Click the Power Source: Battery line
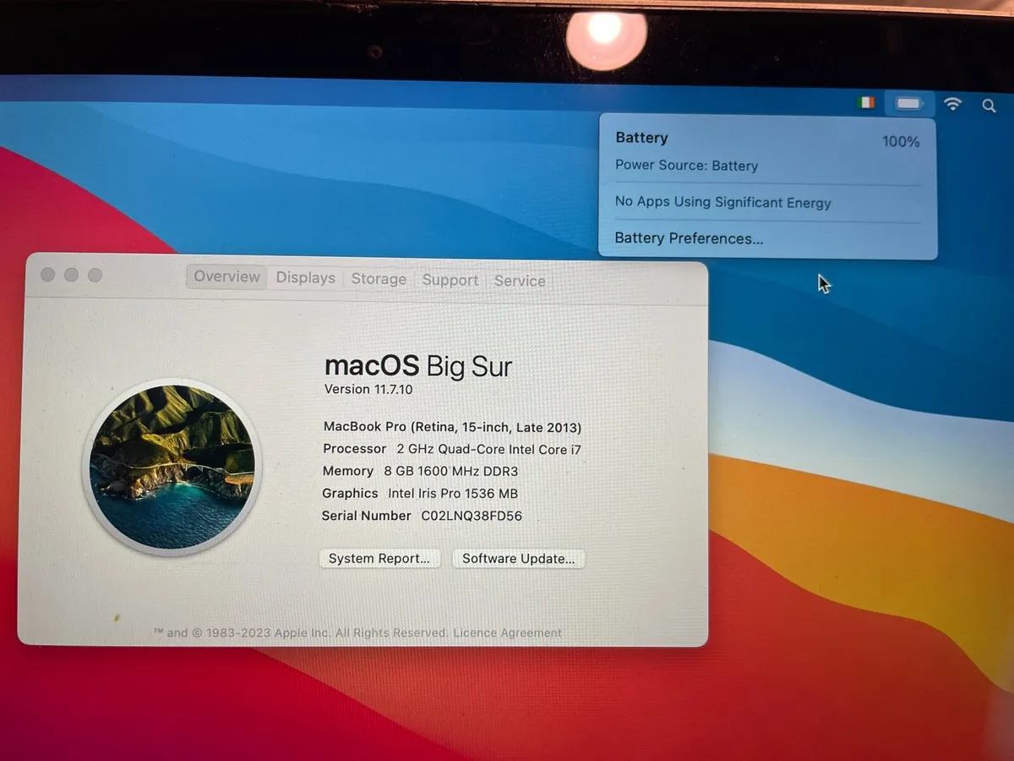 coord(686,166)
